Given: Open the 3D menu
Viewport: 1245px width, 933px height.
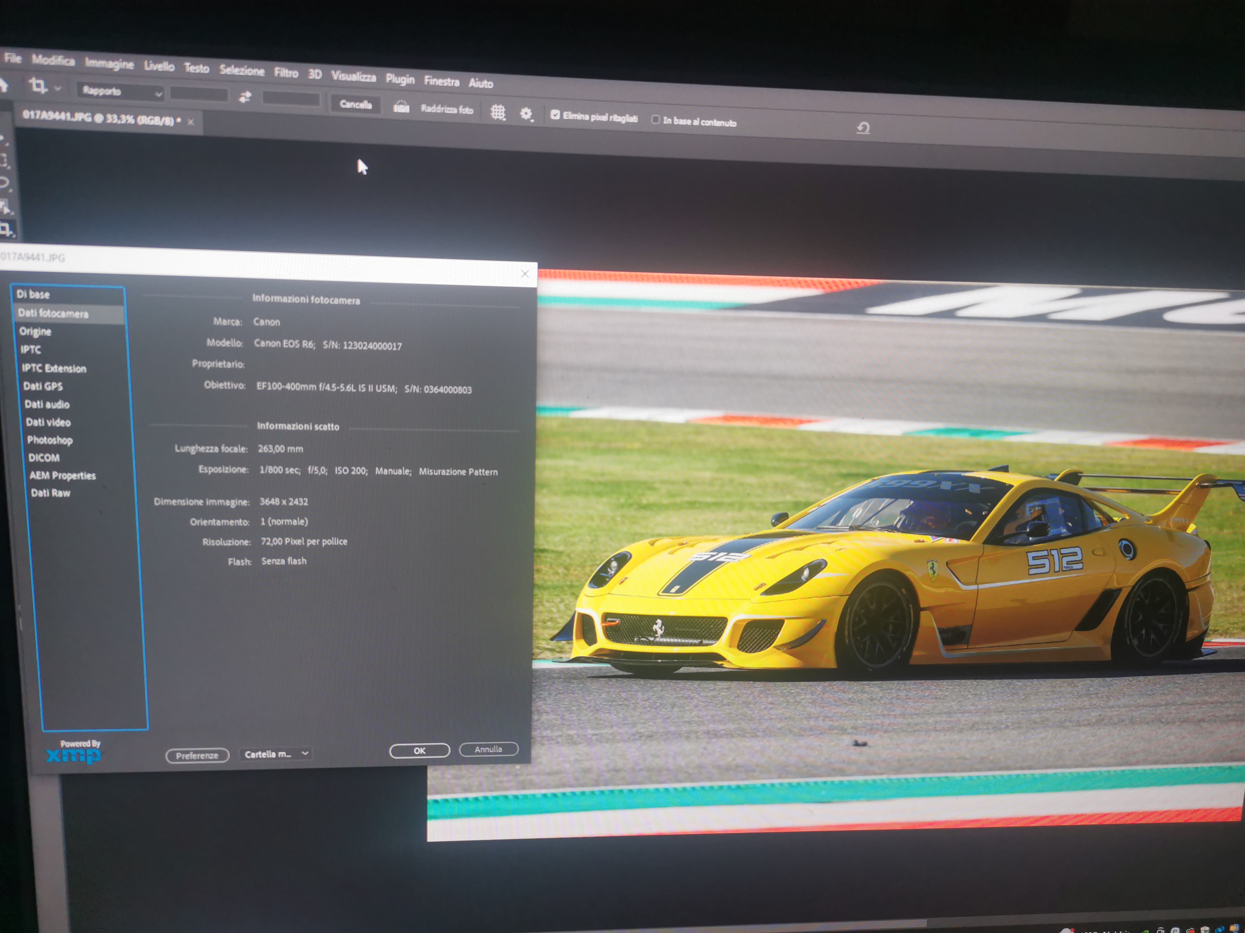Looking at the screenshot, I should (315, 74).
